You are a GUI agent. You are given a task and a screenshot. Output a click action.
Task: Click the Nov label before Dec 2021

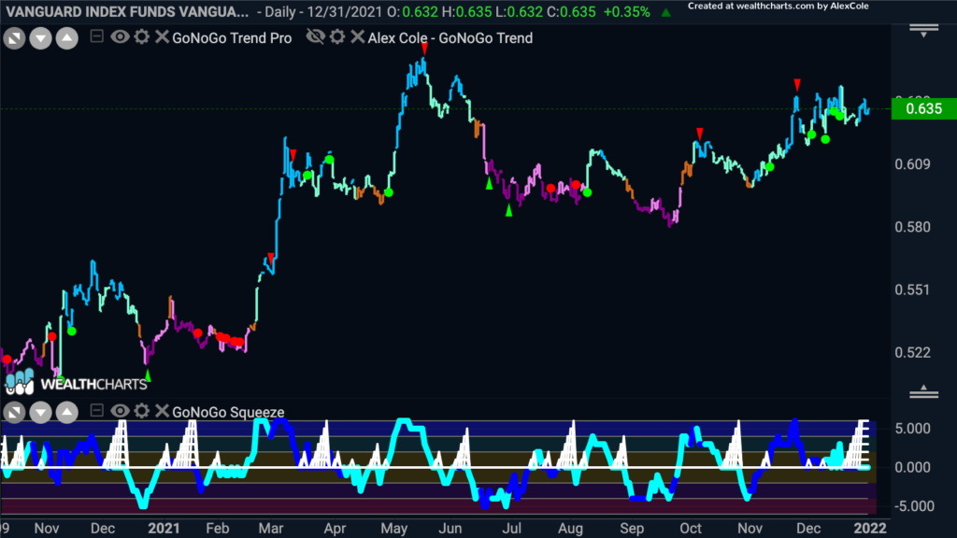[750, 529]
